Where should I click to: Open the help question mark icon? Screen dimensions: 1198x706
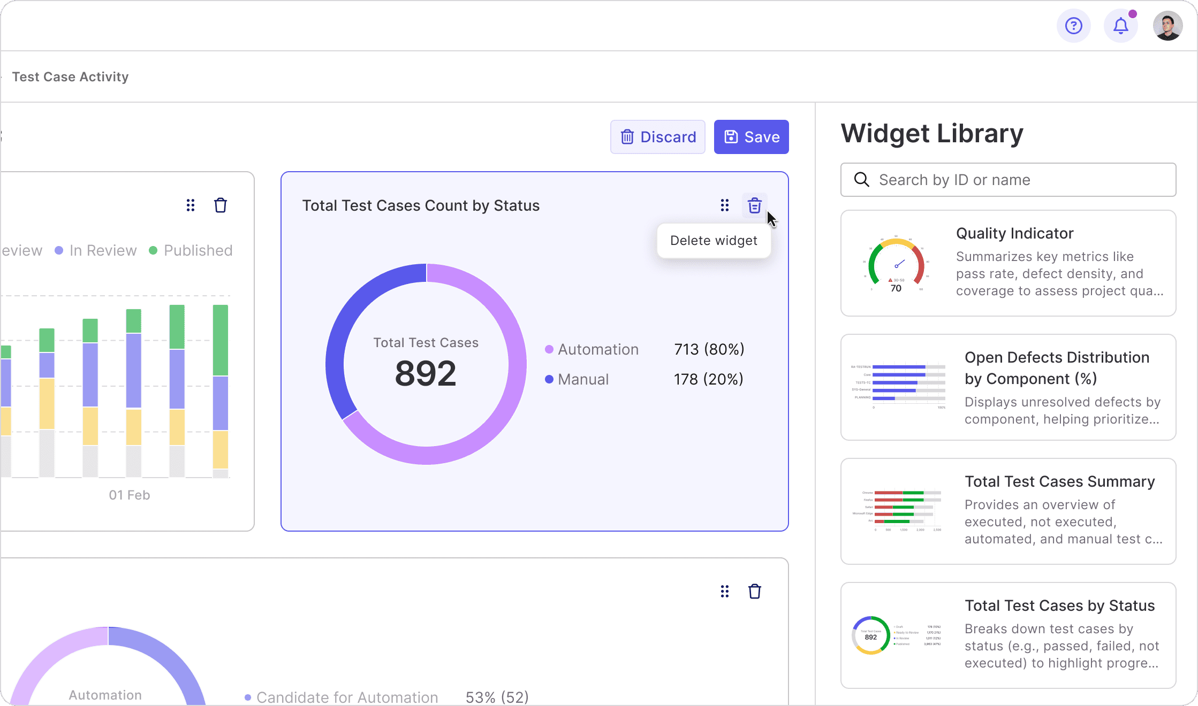click(x=1073, y=26)
